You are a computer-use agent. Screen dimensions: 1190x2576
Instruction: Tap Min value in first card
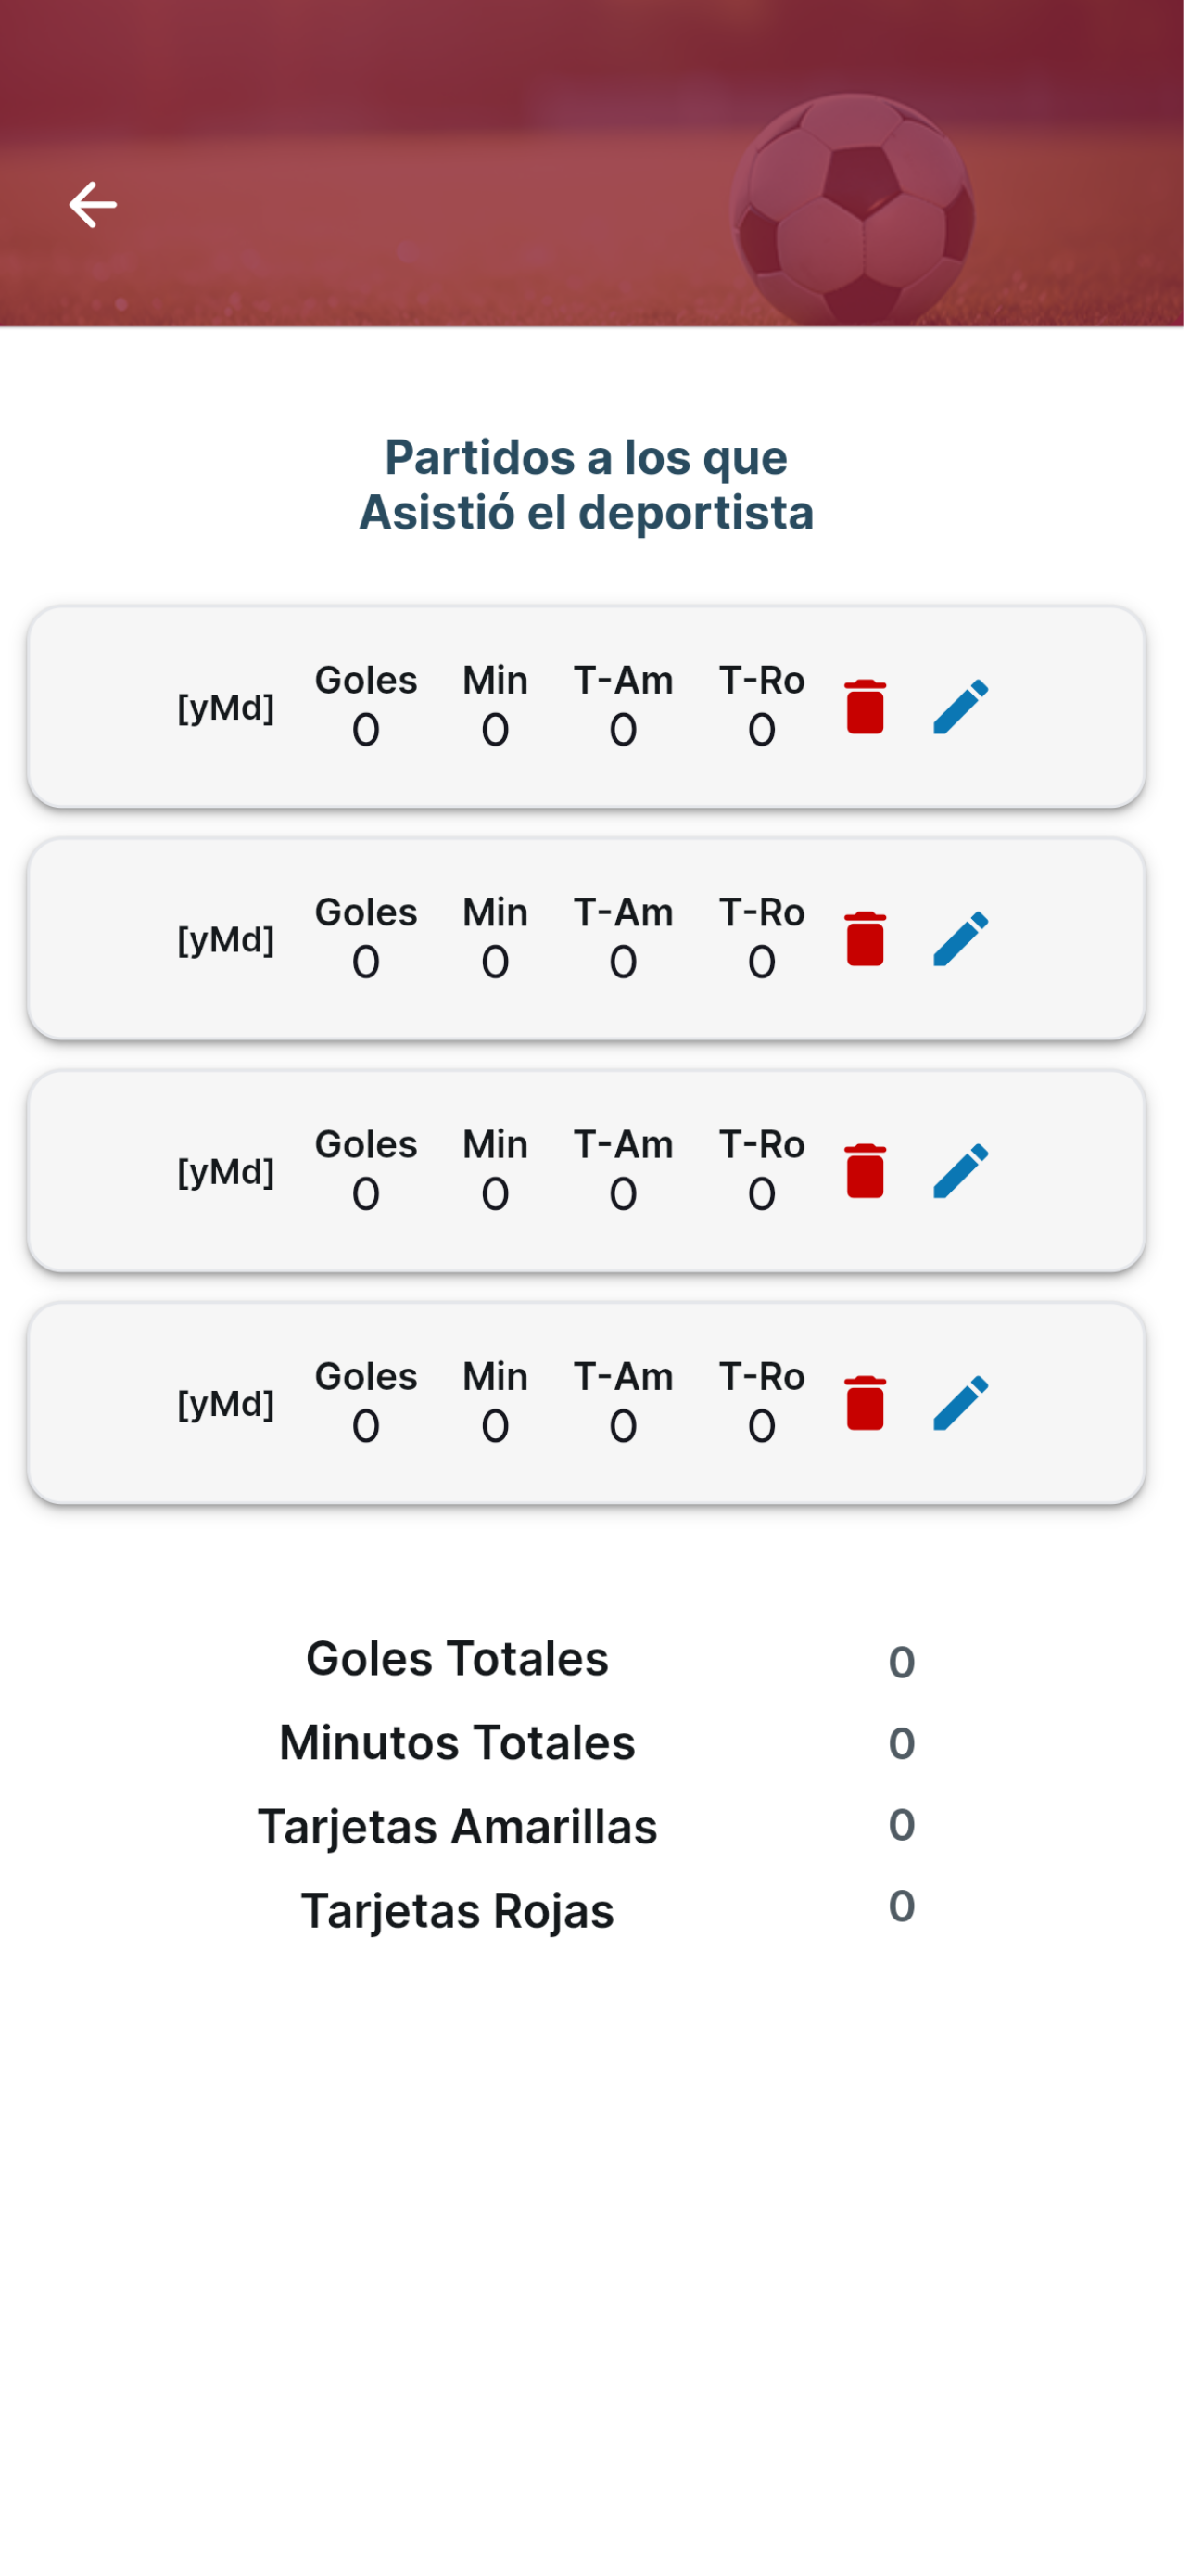496,730
